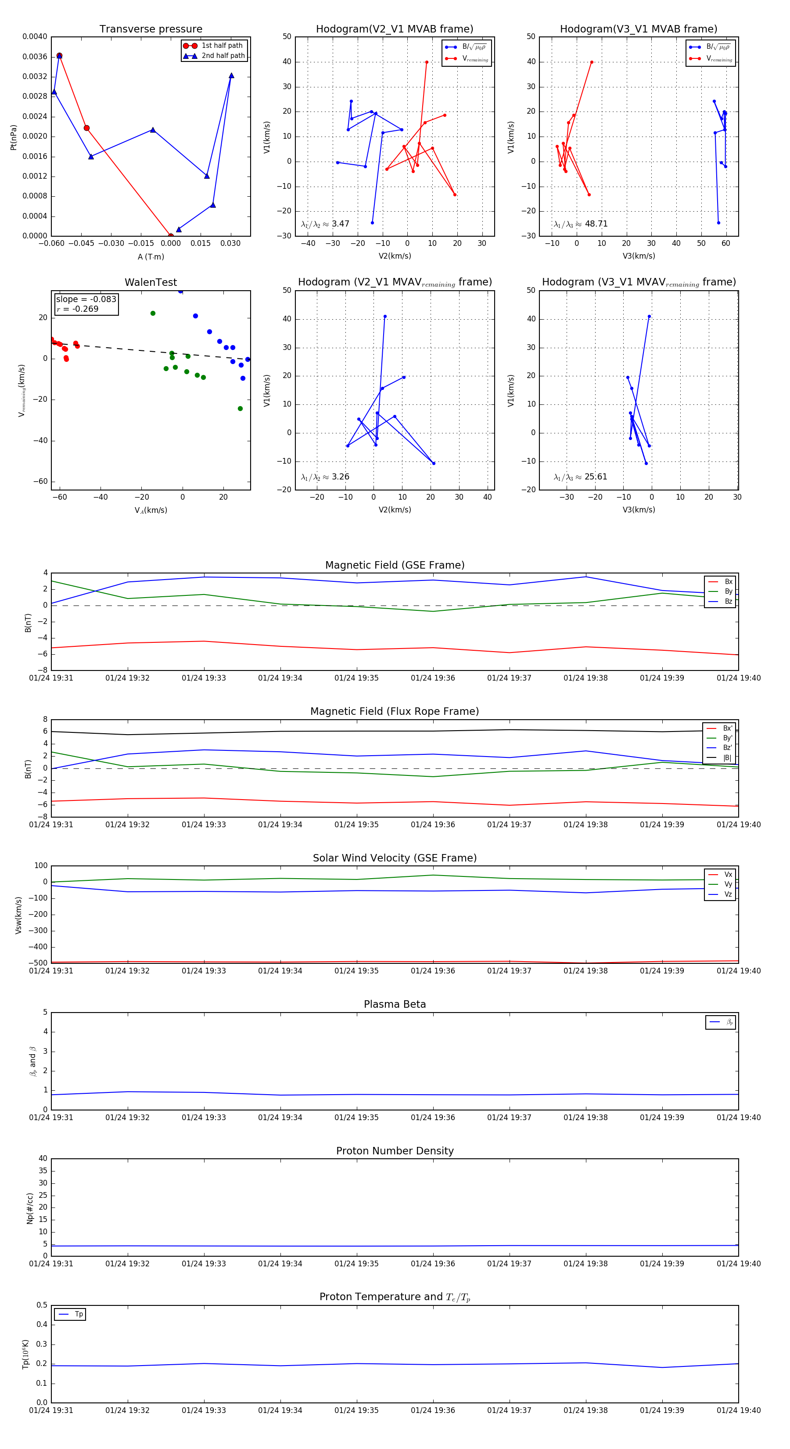Select the λ1/λ2 ≈ 3.47 annotation
Viewport: 790px width, 1449px height.
click(x=325, y=224)
